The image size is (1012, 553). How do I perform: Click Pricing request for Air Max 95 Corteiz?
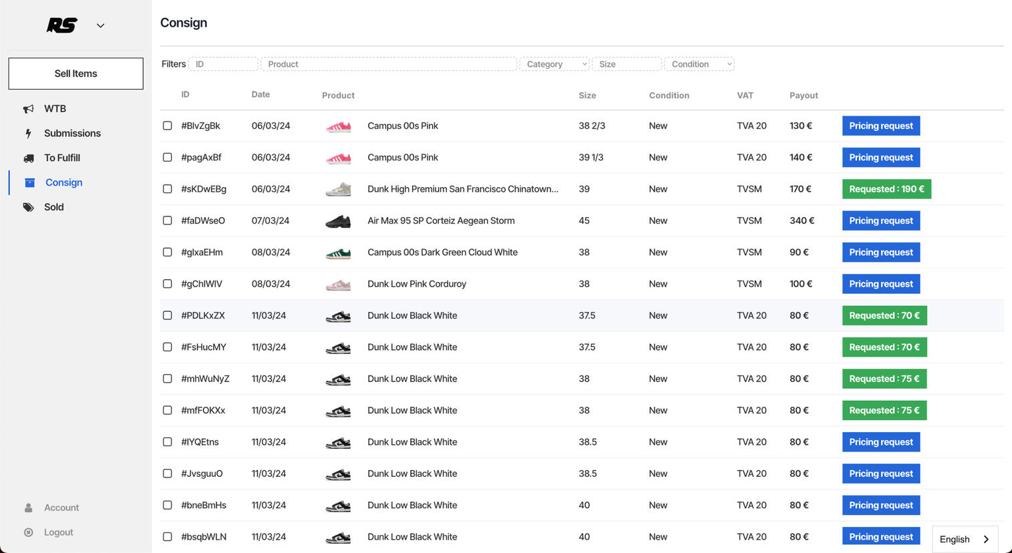point(880,220)
